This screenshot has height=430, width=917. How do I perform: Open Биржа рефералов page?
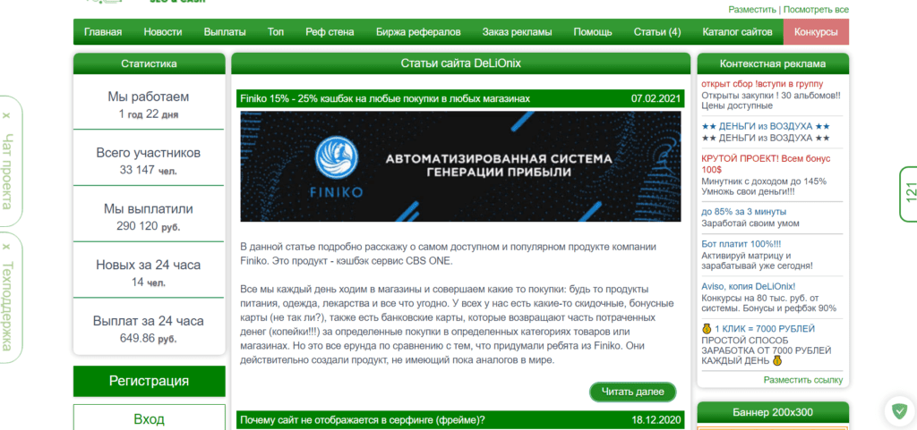click(x=418, y=32)
